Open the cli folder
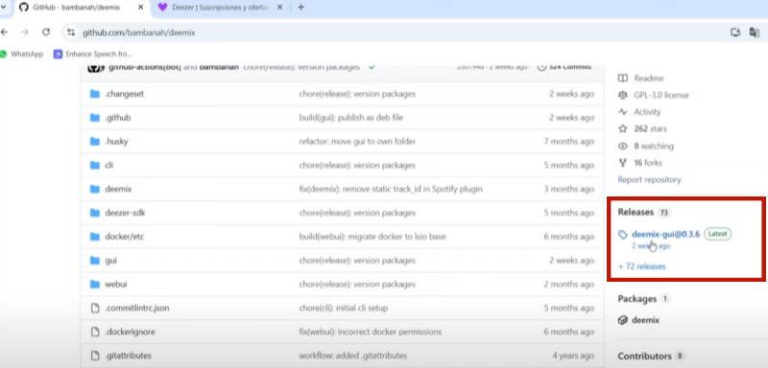 point(108,165)
